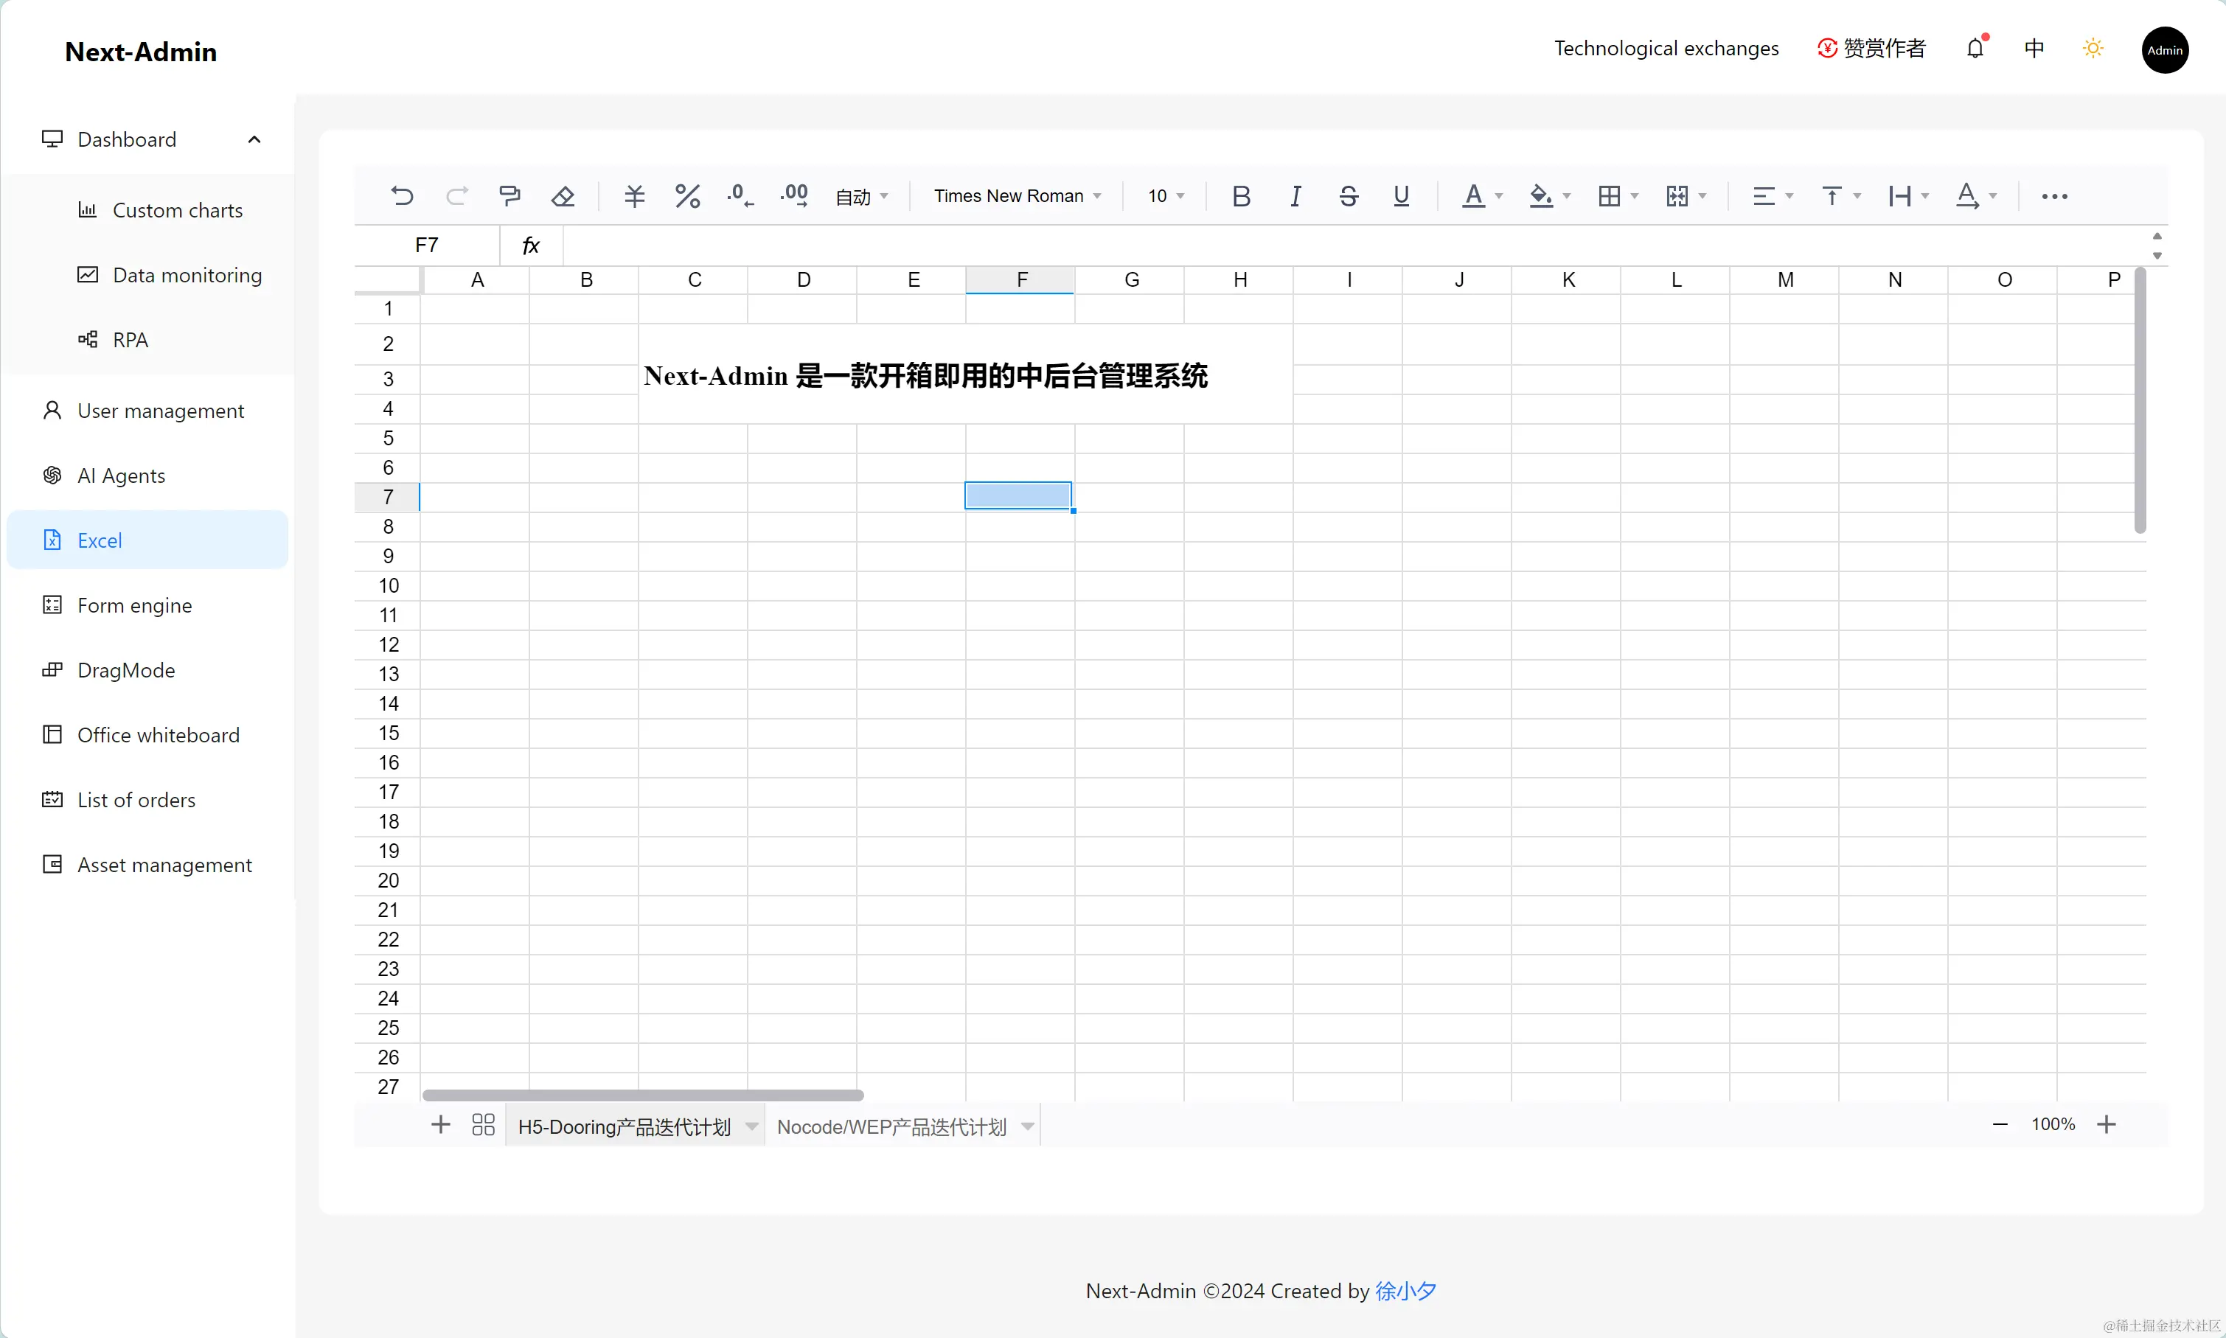Collapse the Dashboard menu section

click(254, 140)
